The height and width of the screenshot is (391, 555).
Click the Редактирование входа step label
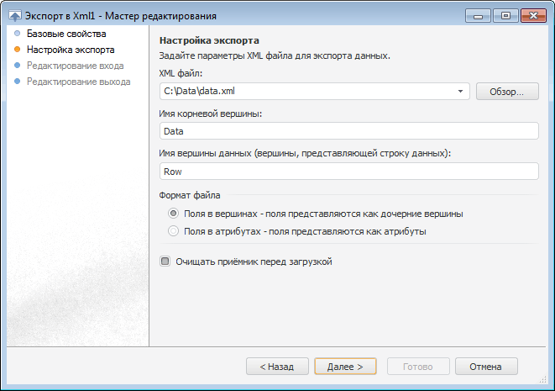75,66
